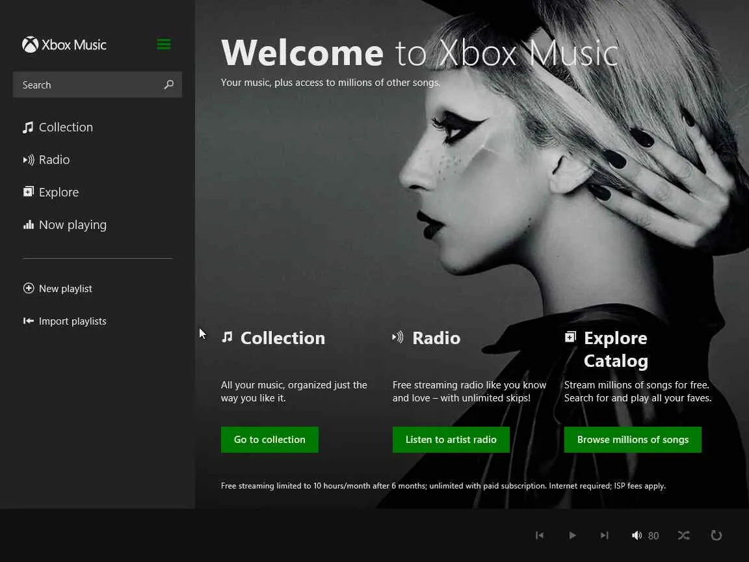Open Now playing in the sidebar
Screen dimensions: 749x562
coord(73,224)
